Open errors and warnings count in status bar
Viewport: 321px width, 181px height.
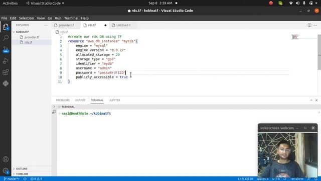pos(36,179)
